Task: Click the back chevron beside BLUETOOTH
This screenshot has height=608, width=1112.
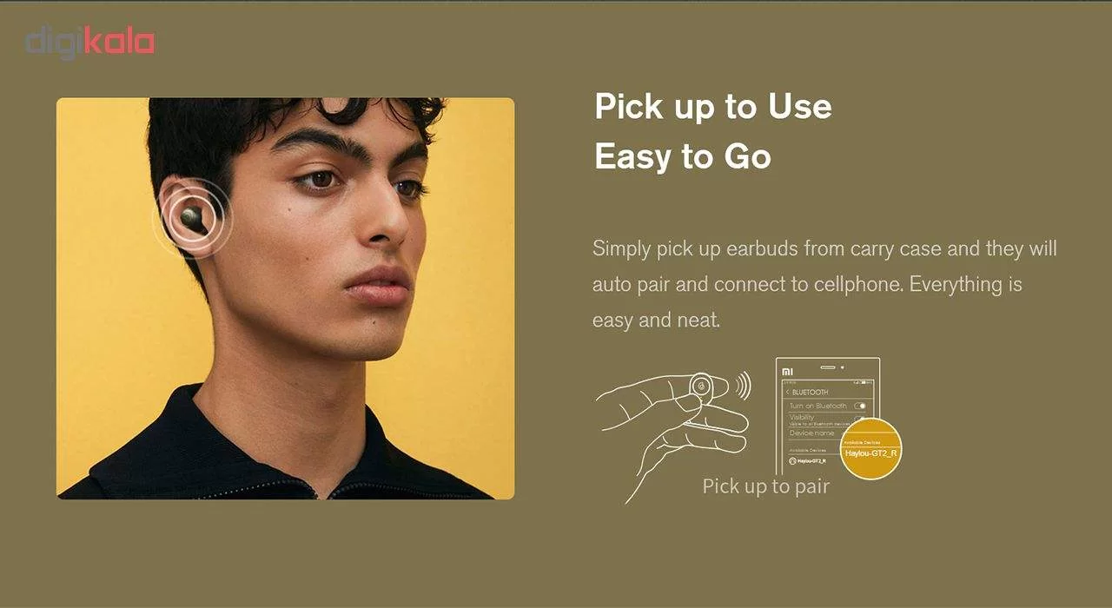Action: click(788, 392)
